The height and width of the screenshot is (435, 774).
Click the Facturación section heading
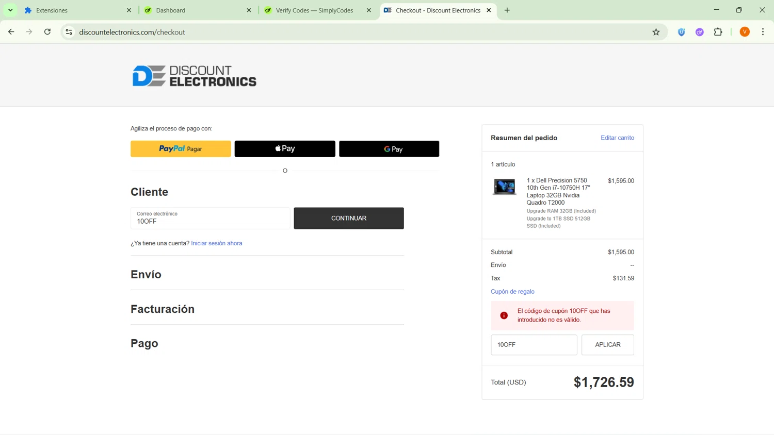(163, 309)
